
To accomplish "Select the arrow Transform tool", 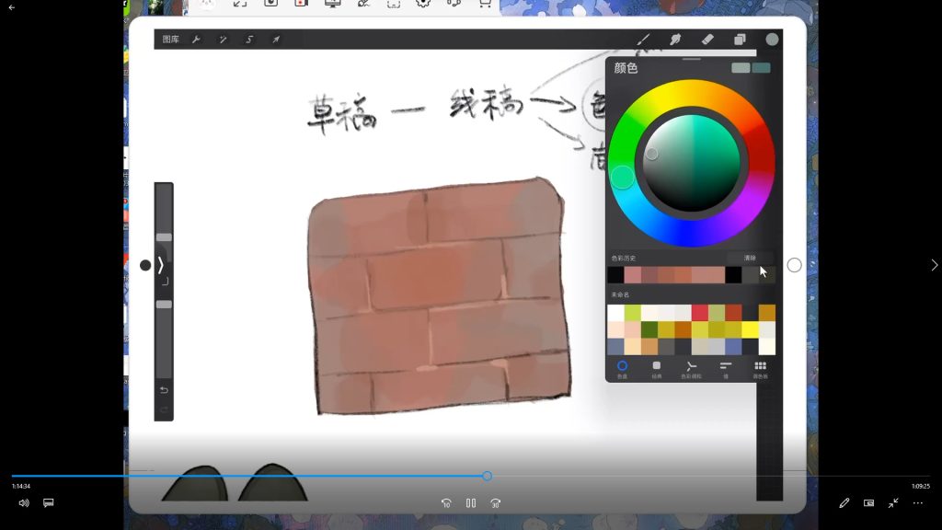I will tap(276, 40).
